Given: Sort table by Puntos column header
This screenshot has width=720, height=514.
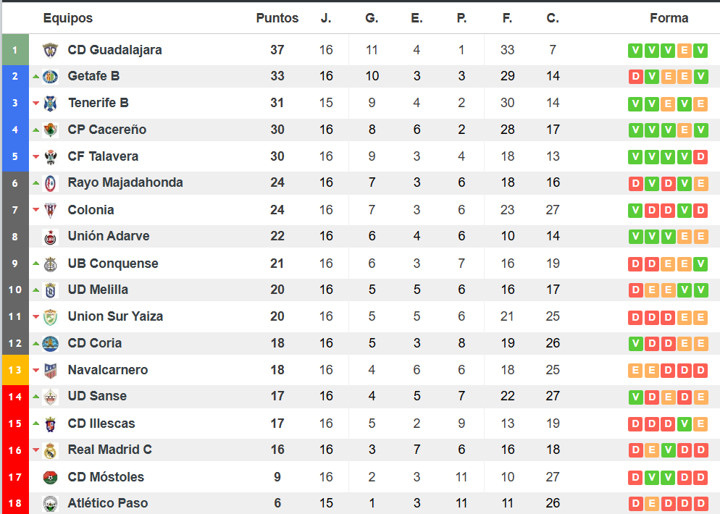Looking at the screenshot, I should 277,18.
